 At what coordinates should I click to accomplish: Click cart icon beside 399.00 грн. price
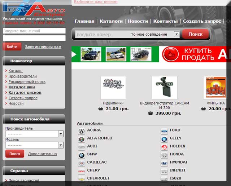[151, 113]
